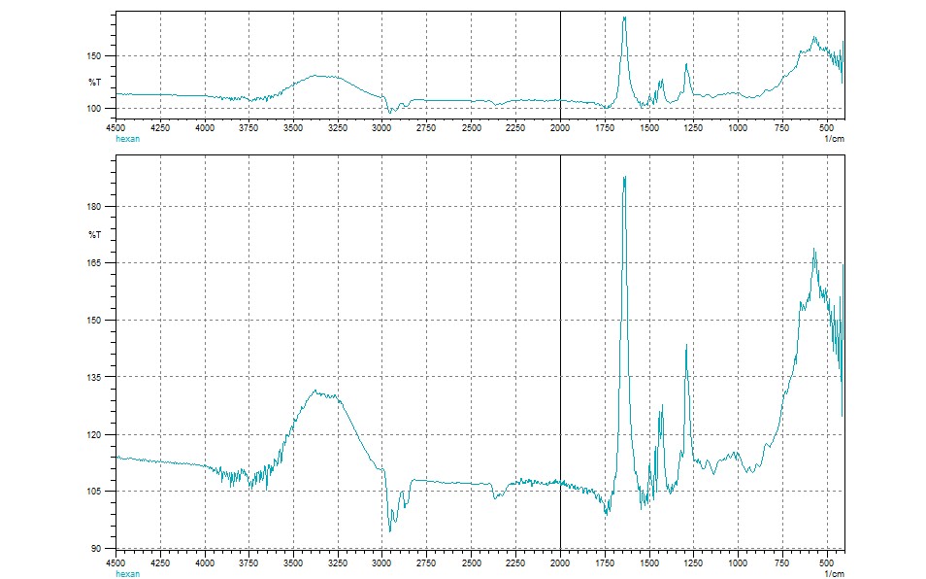Click the 90 value on the lower spectrum's Y axis

coord(96,548)
